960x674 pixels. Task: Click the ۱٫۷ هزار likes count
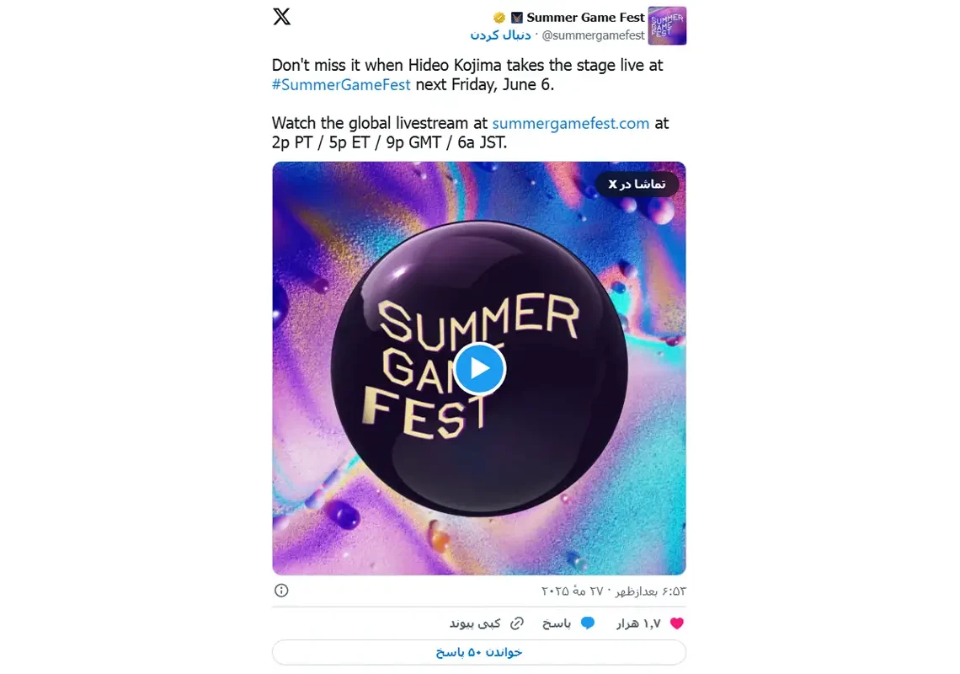click(x=638, y=623)
